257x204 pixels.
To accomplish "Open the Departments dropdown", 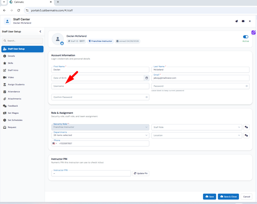I will pos(100,135).
